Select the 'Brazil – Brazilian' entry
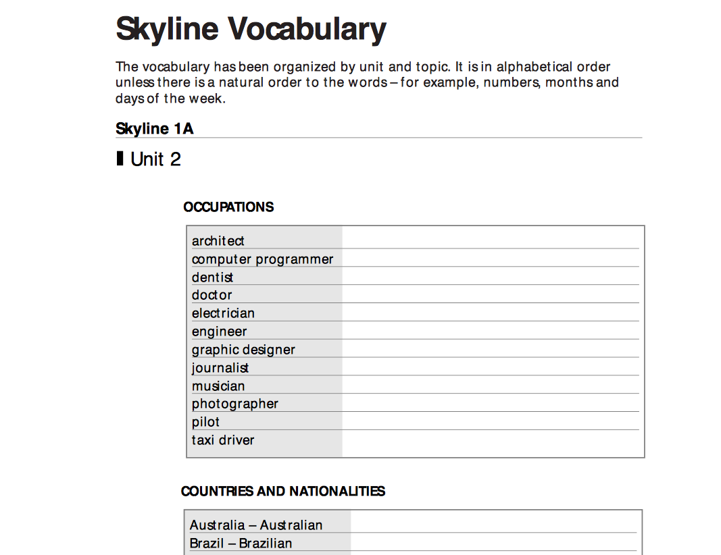 tap(241, 543)
